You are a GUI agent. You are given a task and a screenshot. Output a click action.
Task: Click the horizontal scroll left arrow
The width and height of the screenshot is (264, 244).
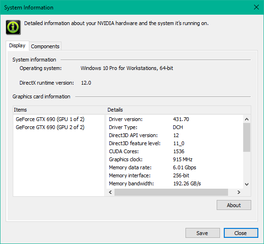point(110,192)
